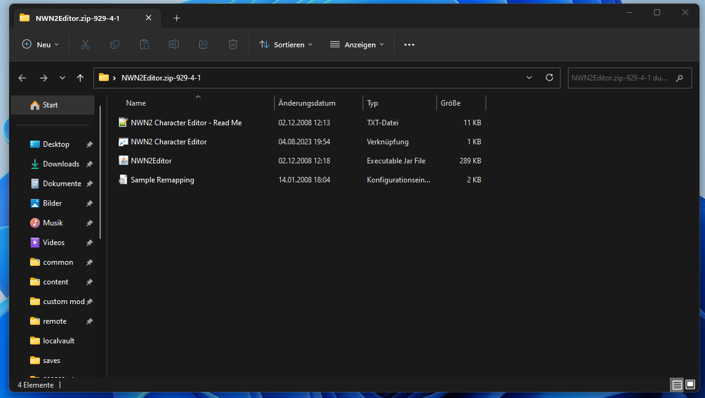Click date 04.08.2023 19:54 cell
The width and height of the screenshot is (705, 398).
click(x=304, y=142)
